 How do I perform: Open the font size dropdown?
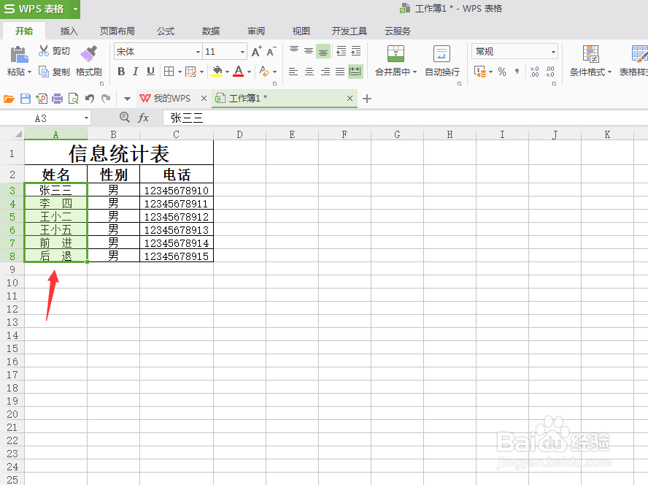[242, 52]
